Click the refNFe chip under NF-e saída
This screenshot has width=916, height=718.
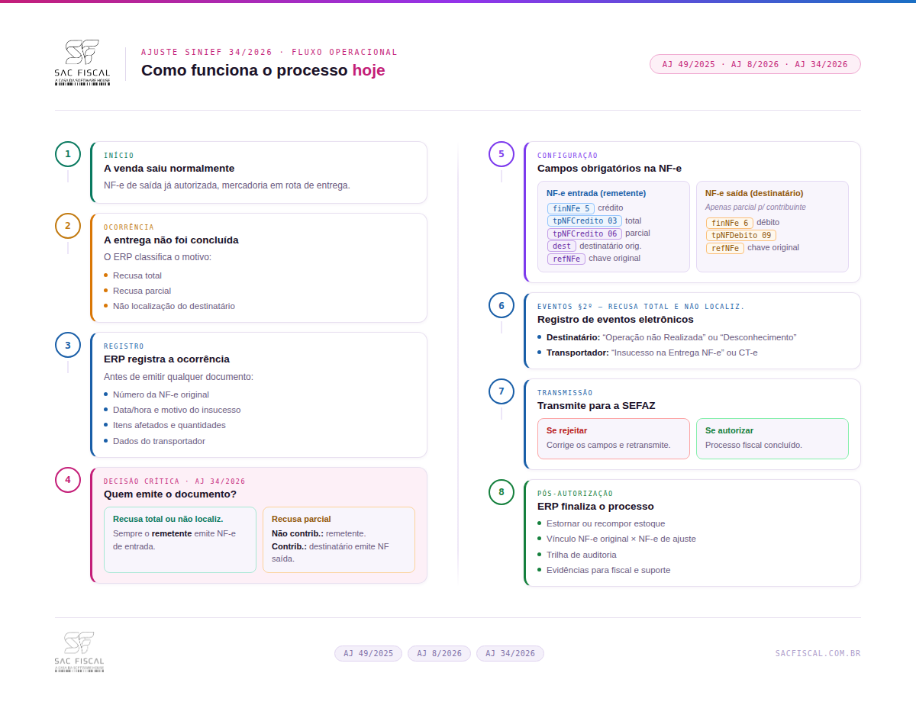pyautogui.click(x=725, y=248)
